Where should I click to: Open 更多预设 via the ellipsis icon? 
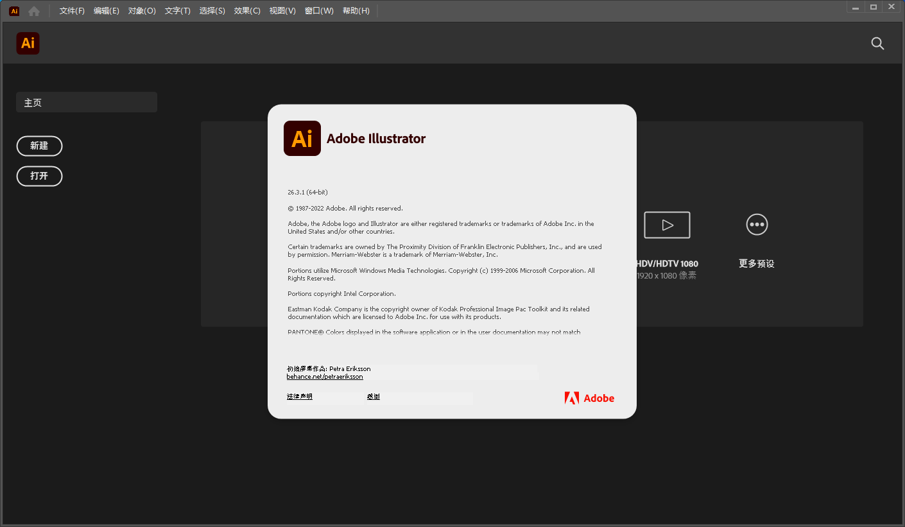coord(757,225)
